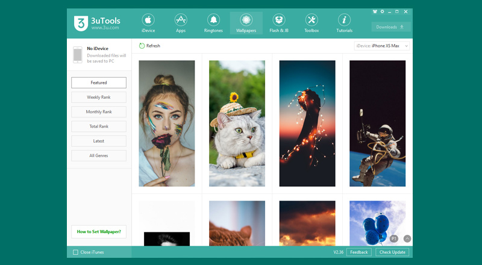482x265 pixels.
Task: Open the blue balloons wallpaper
Action: pyautogui.click(x=378, y=223)
